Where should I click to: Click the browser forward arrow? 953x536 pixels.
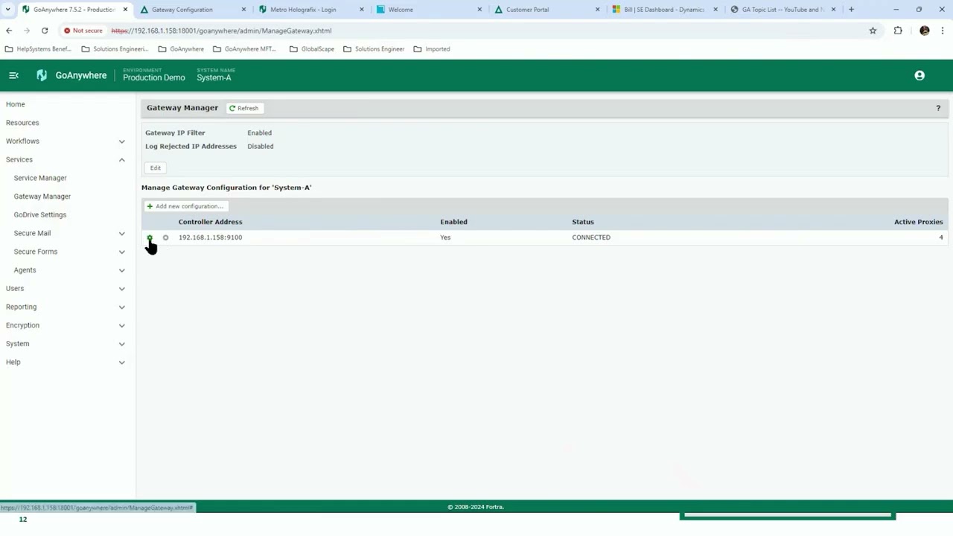pyautogui.click(x=27, y=31)
